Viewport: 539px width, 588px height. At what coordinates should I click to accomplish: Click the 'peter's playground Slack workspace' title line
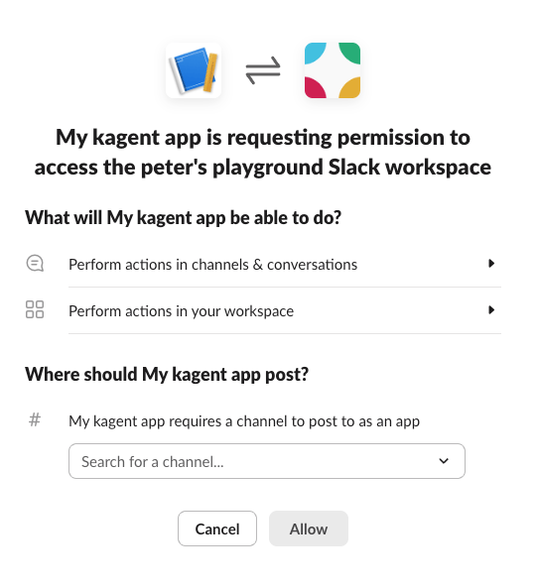pyautogui.click(x=263, y=168)
